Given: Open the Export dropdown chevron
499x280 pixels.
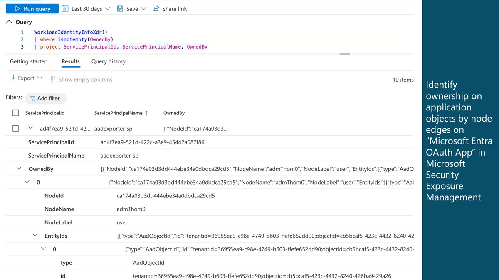Looking at the screenshot, I should [x=40, y=78].
